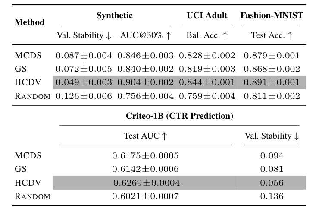Click Random Criteo stability value 0.136
This screenshot has height=218, width=316.
272,196
